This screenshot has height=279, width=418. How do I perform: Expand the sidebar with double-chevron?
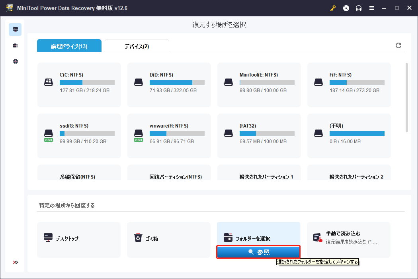(15, 262)
